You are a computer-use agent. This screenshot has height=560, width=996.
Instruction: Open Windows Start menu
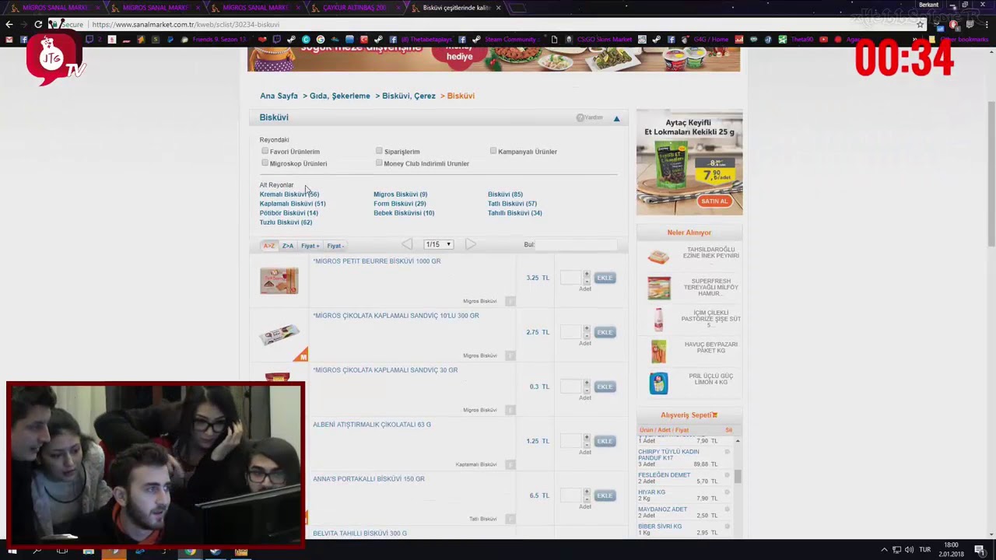click(x=12, y=551)
